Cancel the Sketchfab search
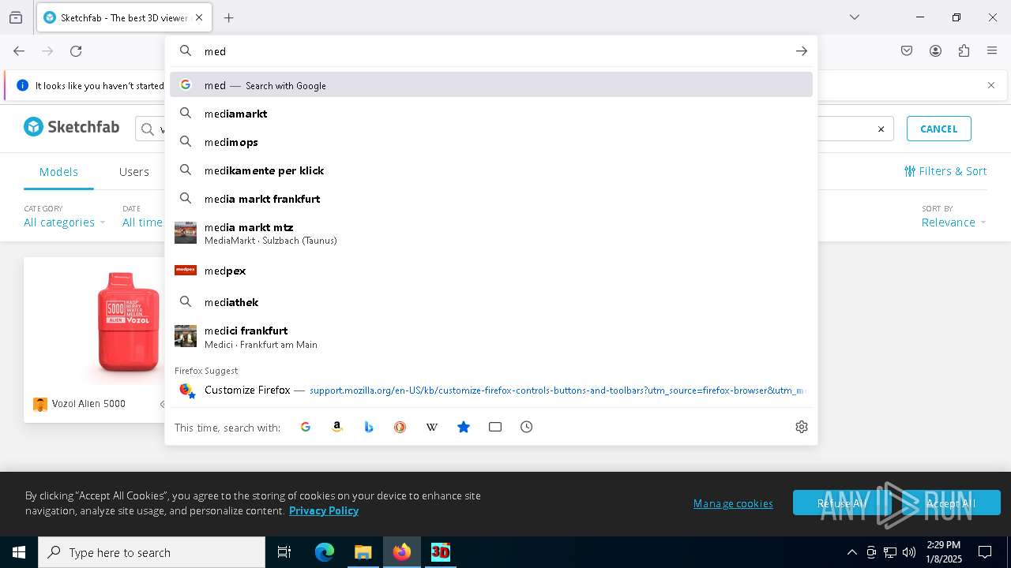 click(939, 129)
